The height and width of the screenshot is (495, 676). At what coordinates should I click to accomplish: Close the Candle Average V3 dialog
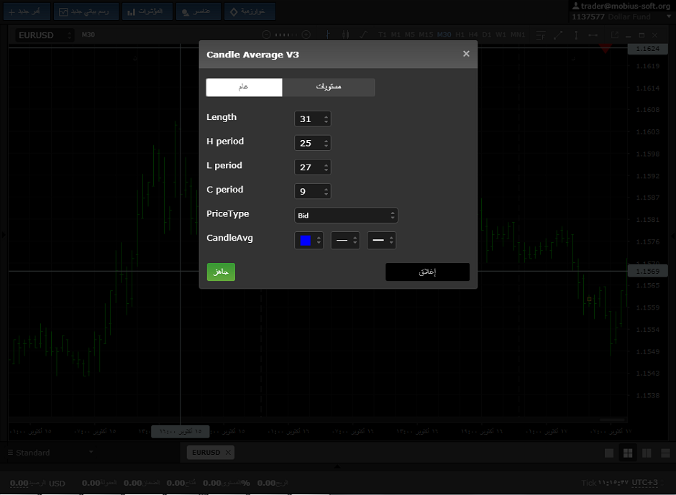tap(466, 54)
